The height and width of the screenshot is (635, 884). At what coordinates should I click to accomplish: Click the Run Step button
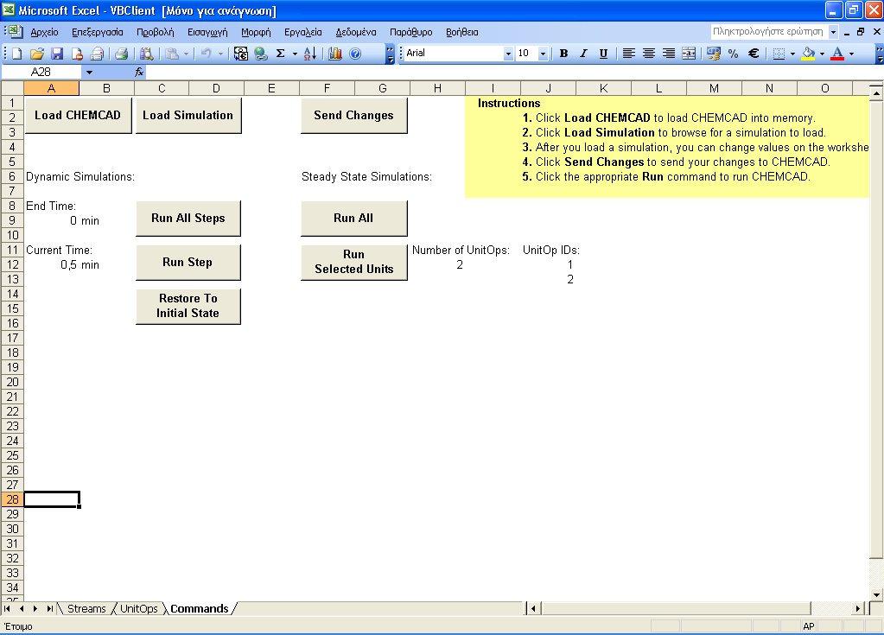click(188, 262)
